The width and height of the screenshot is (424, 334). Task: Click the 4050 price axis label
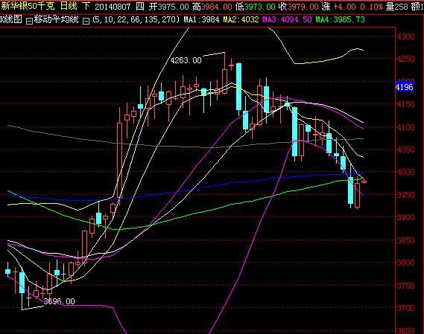coord(405,150)
